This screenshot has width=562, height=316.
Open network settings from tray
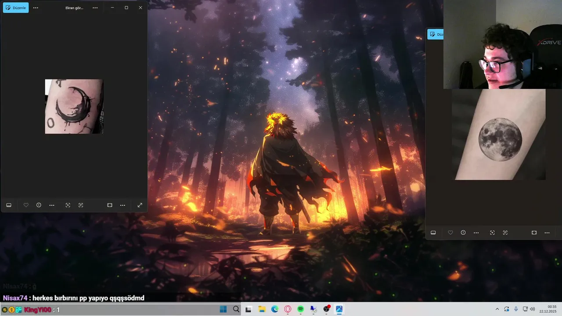click(525, 309)
